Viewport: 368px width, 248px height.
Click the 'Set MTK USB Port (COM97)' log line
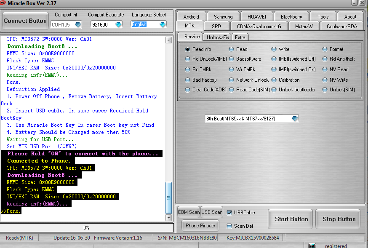coord(42,147)
